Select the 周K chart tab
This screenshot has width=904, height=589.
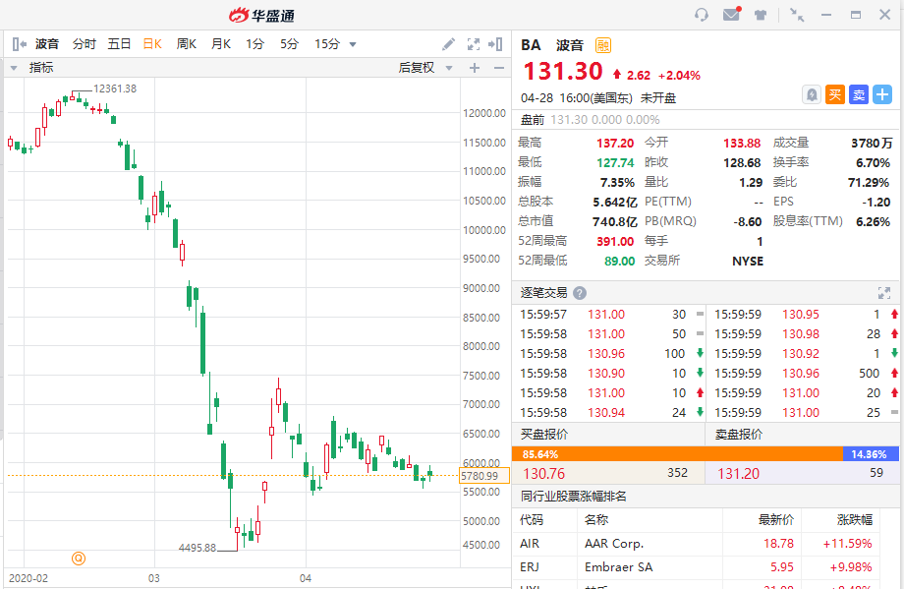tap(187, 44)
